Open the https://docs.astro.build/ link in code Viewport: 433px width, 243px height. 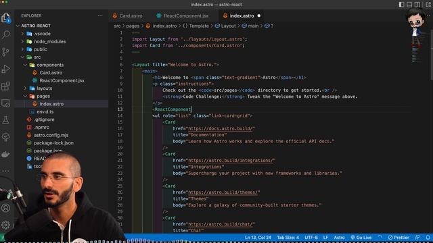(221, 128)
